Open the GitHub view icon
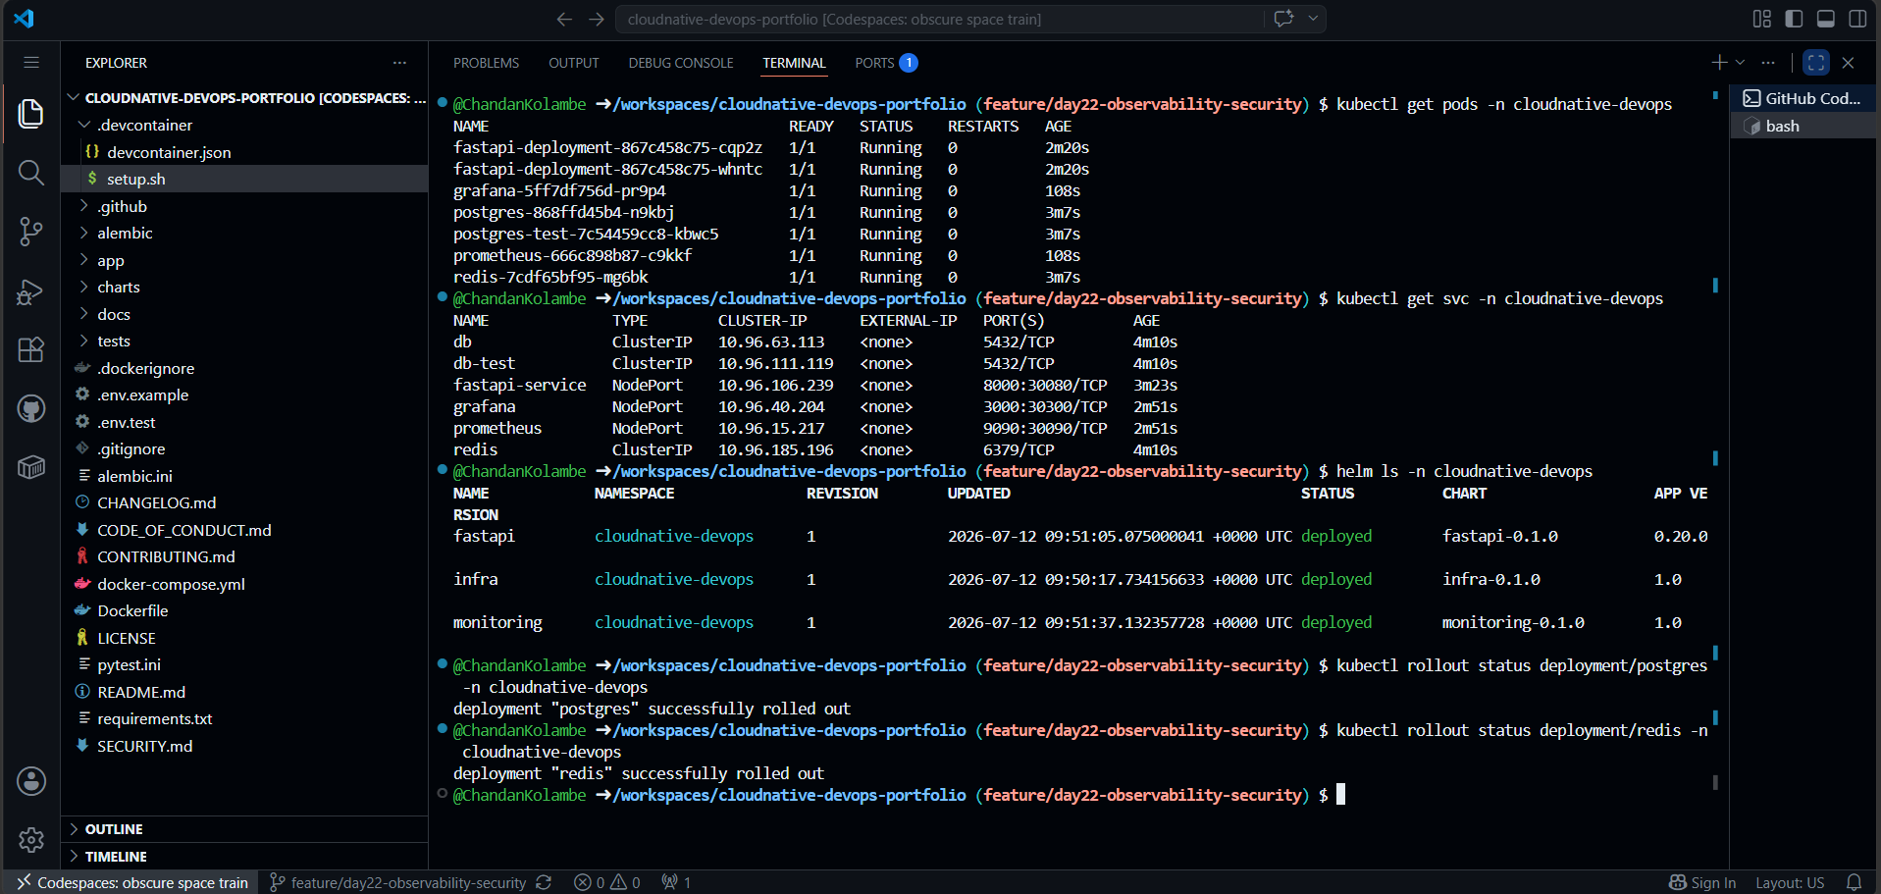The width and height of the screenshot is (1881, 894). tap(30, 408)
